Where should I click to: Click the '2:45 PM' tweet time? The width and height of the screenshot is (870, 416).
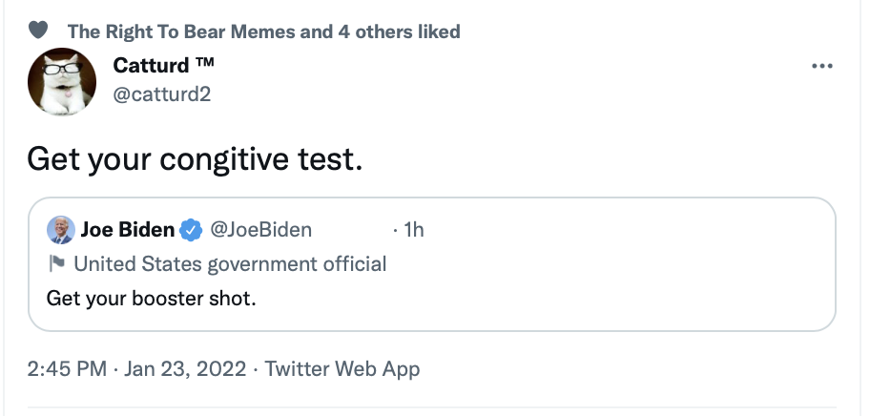67,369
